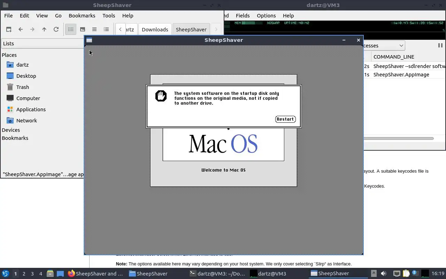Open the View menu in the file manager
The image size is (446, 279).
pyautogui.click(x=42, y=16)
